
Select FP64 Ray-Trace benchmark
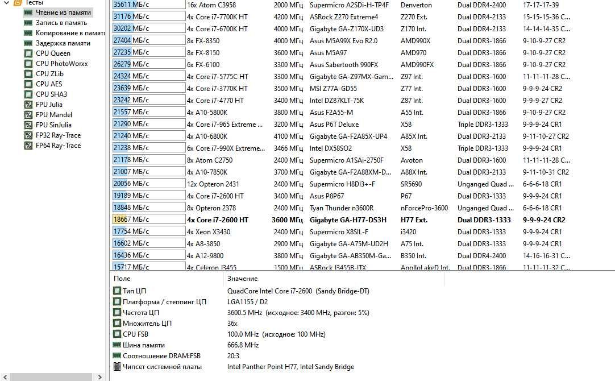(58, 145)
